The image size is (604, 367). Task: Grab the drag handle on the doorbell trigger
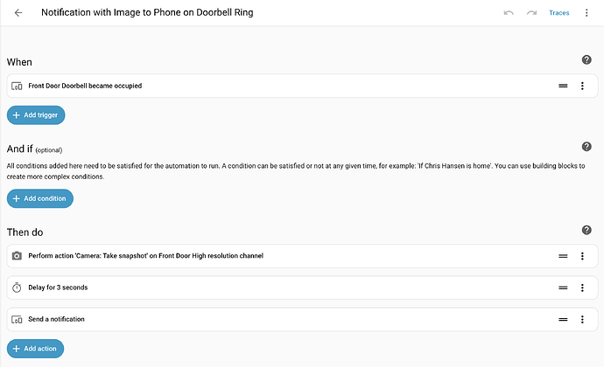pos(564,86)
